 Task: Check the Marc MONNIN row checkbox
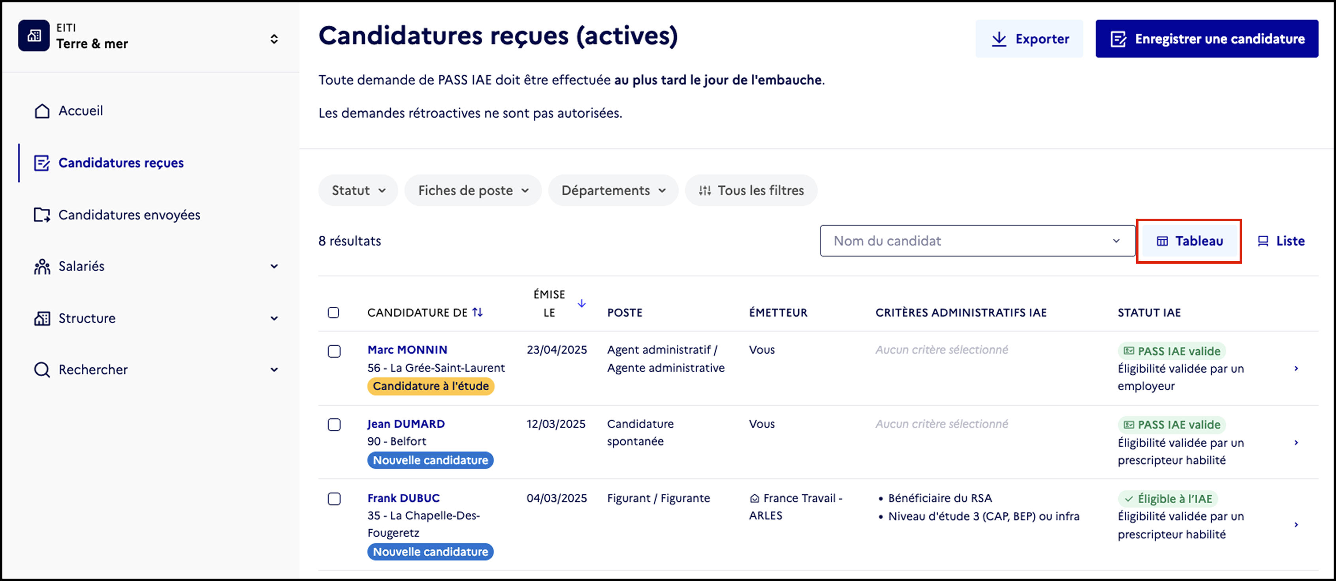(334, 351)
